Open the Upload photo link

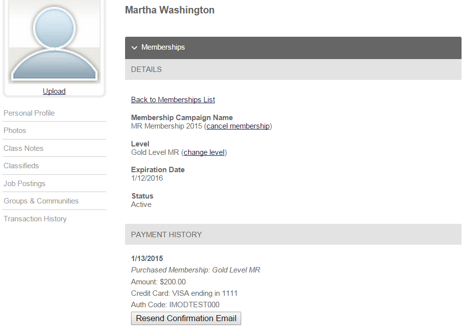54,91
